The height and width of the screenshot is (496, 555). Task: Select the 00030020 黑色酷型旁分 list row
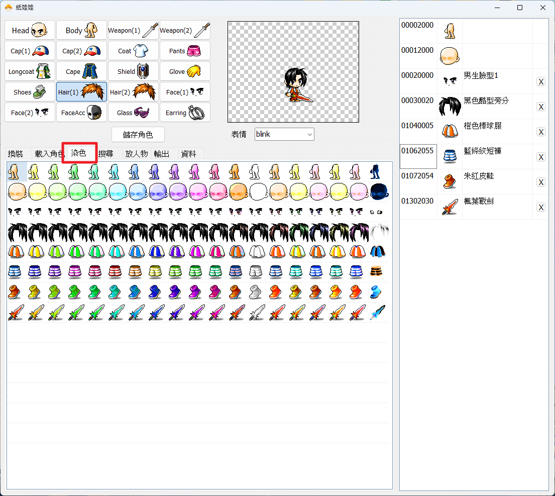point(474,106)
